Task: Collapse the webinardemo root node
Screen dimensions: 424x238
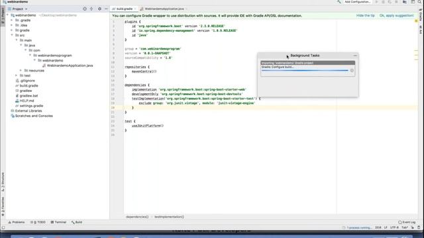Action: pos(7,15)
